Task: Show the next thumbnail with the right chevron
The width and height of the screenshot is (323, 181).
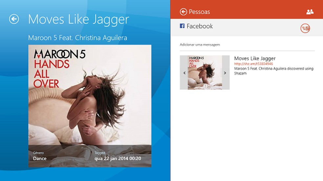Action: click(x=225, y=73)
